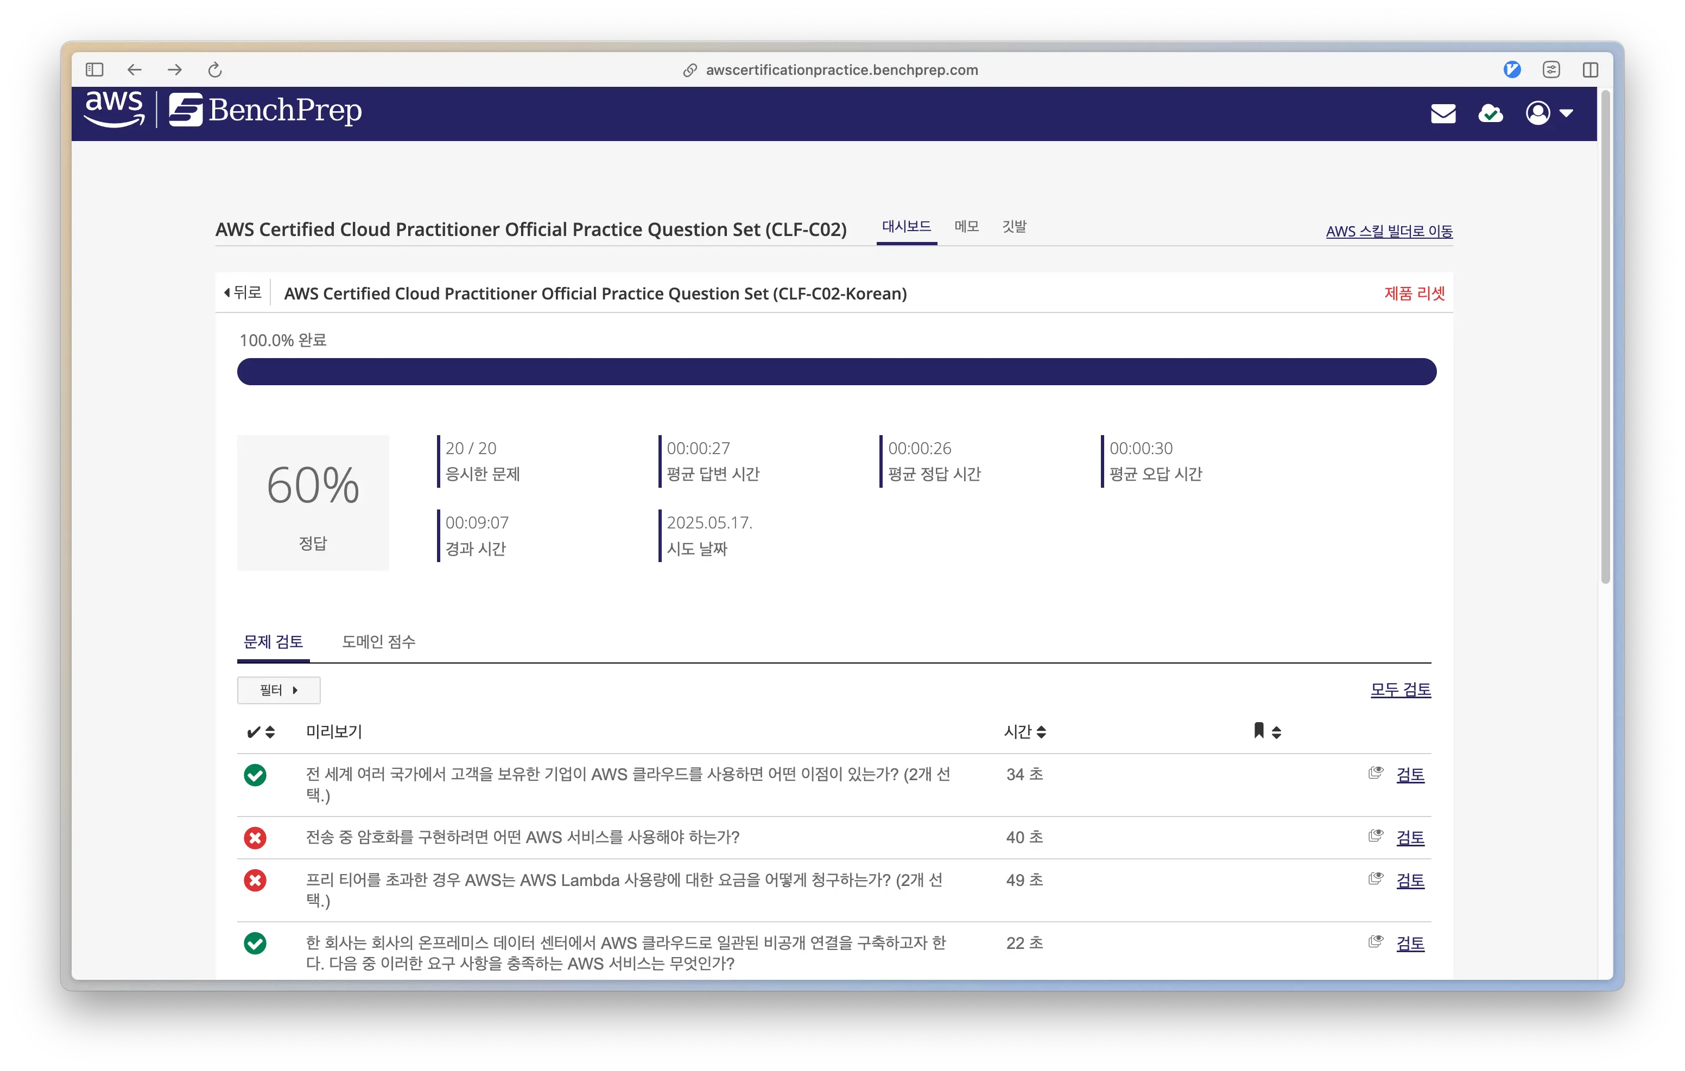Screen dimensions: 1685x1071
Task: Switch to the 도메인 점수 tab
Action: pos(378,641)
